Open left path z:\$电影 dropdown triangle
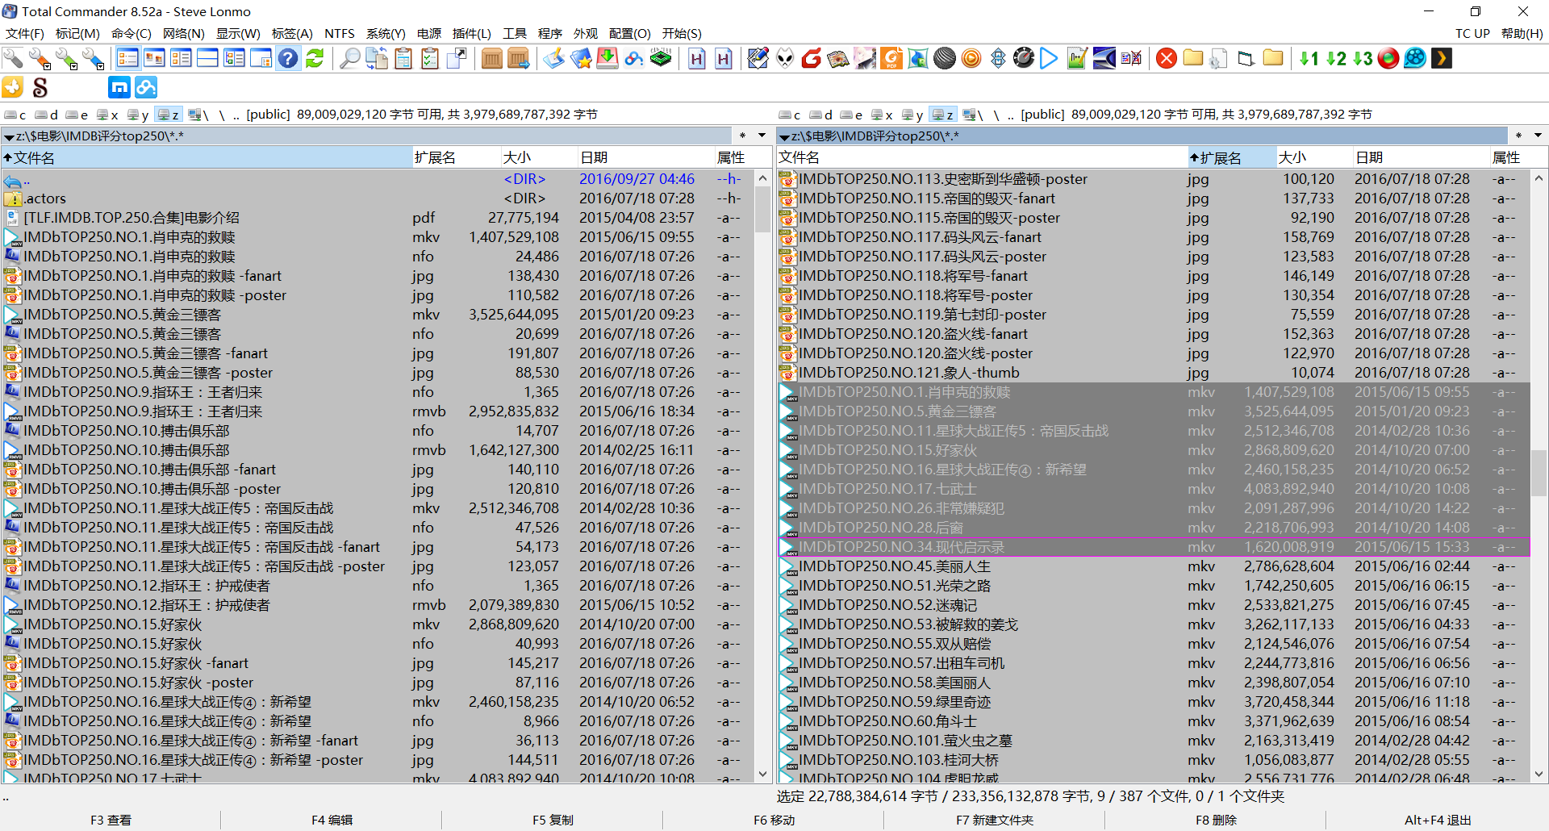 [x=9, y=137]
